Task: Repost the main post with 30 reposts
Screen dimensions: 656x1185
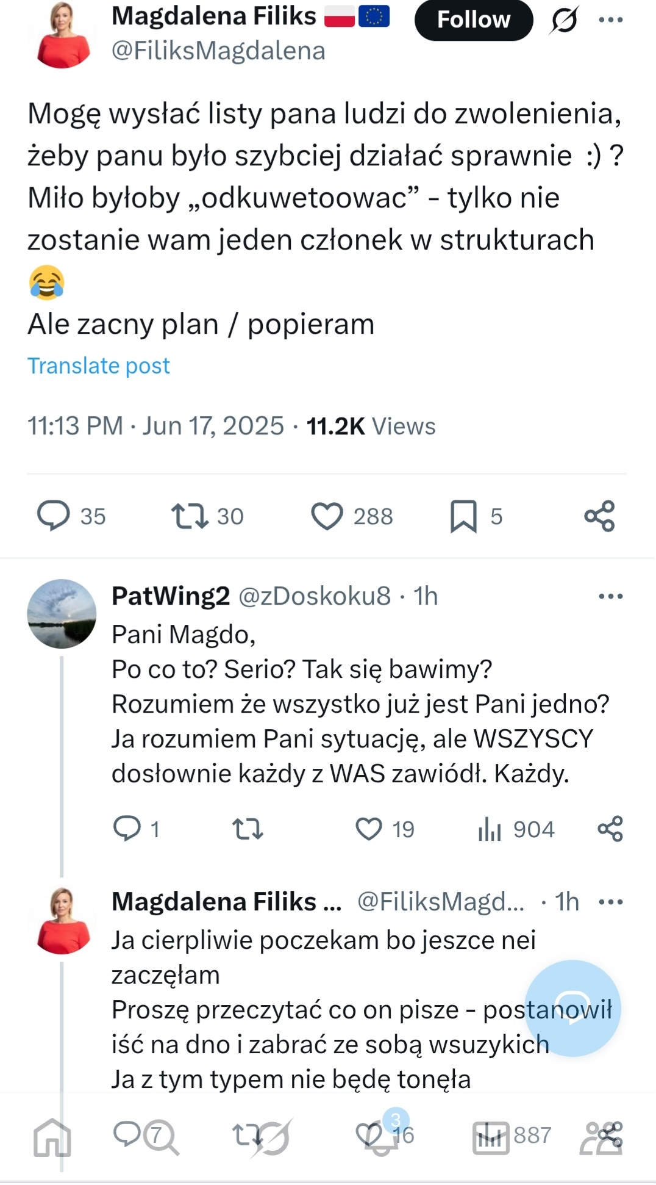Action: (x=190, y=516)
